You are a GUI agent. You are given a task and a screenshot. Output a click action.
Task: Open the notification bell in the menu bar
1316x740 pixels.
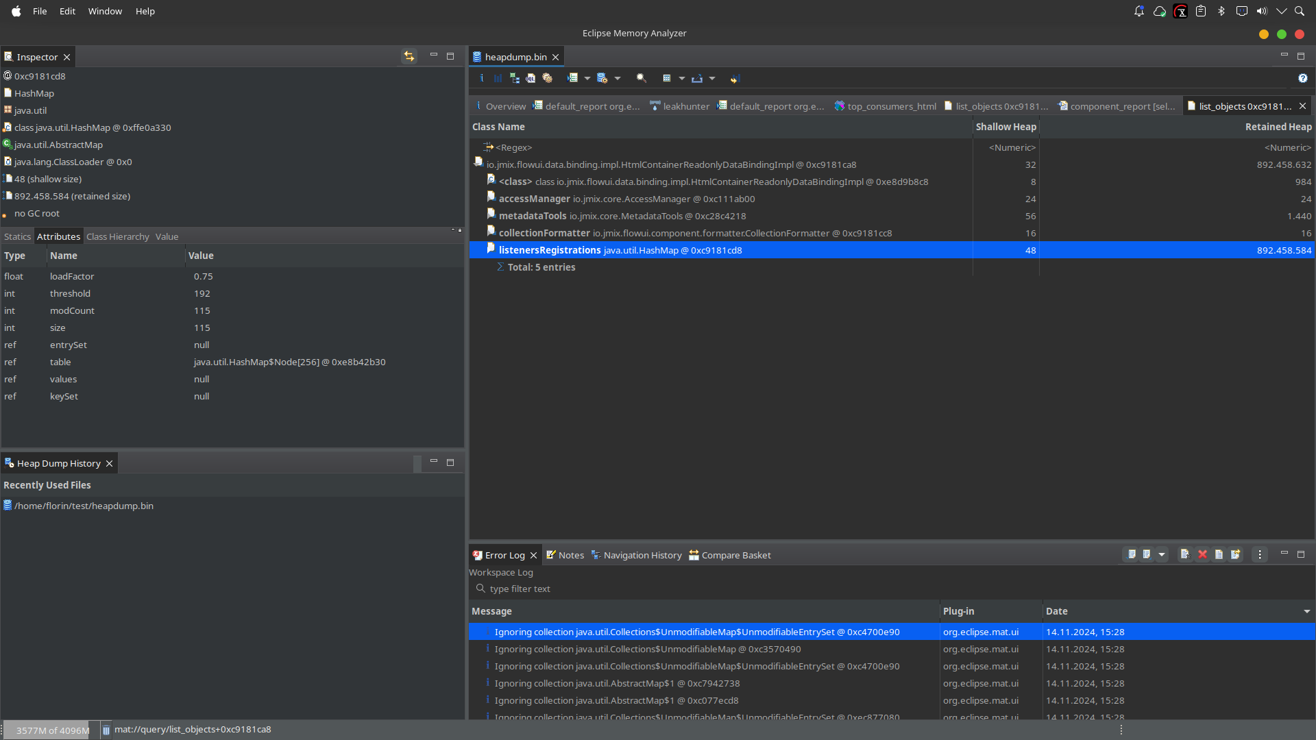(x=1139, y=11)
